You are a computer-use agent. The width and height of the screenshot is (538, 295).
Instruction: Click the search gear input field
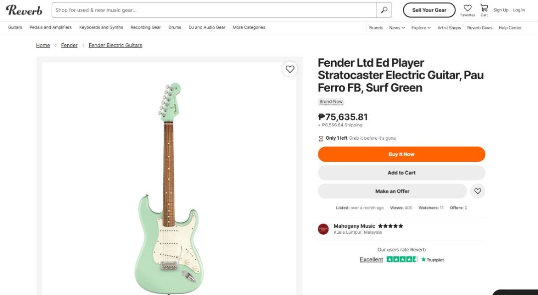pos(214,10)
